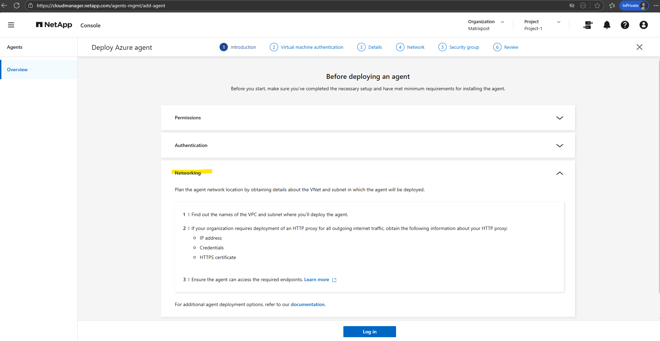660x341 pixels.
Task: Open the help question mark icon
Action: click(625, 25)
